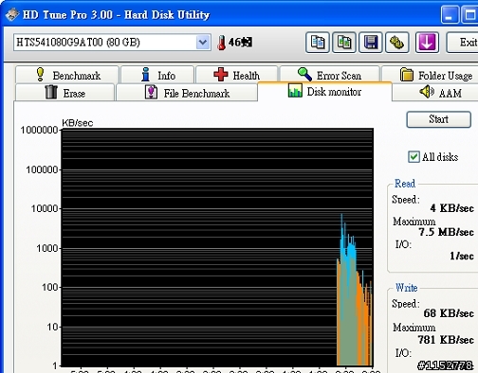The height and width of the screenshot is (373, 478).
Task: Switch to the Benchmark tab
Action: pyautogui.click(x=67, y=75)
